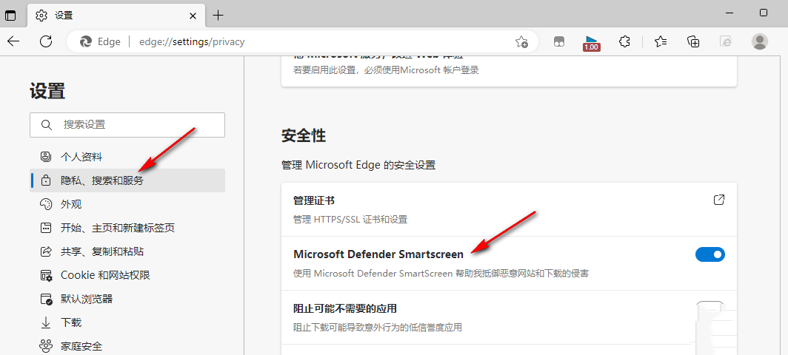Toggle Microsoft Defender Smartscreen switch

709,254
